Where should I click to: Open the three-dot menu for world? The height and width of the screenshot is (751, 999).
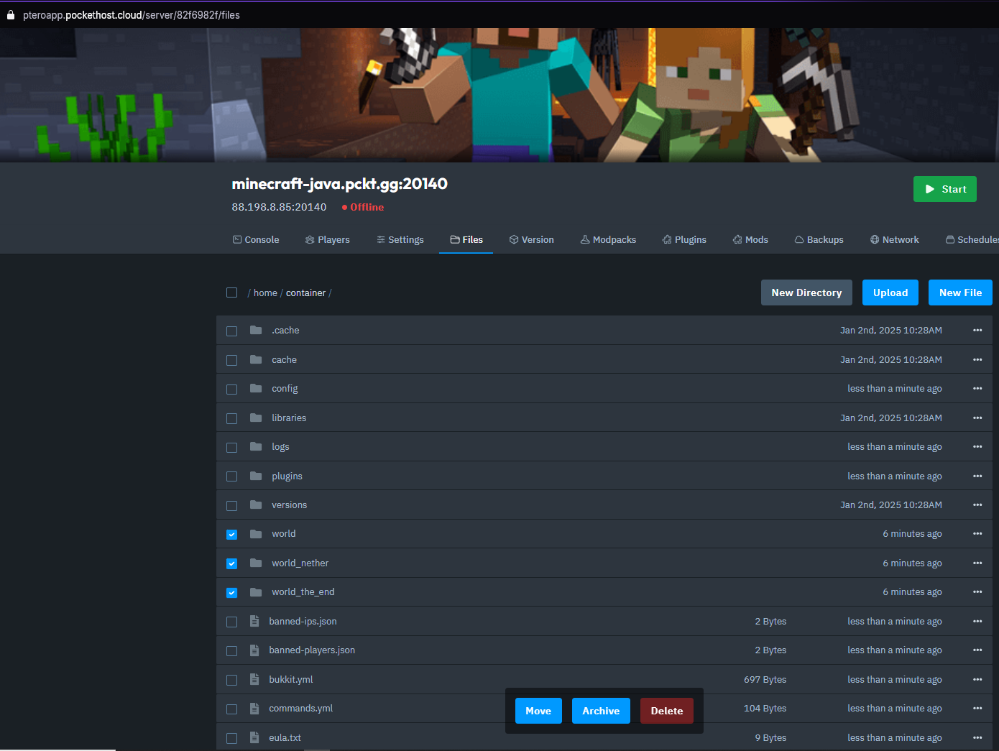(x=977, y=534)
